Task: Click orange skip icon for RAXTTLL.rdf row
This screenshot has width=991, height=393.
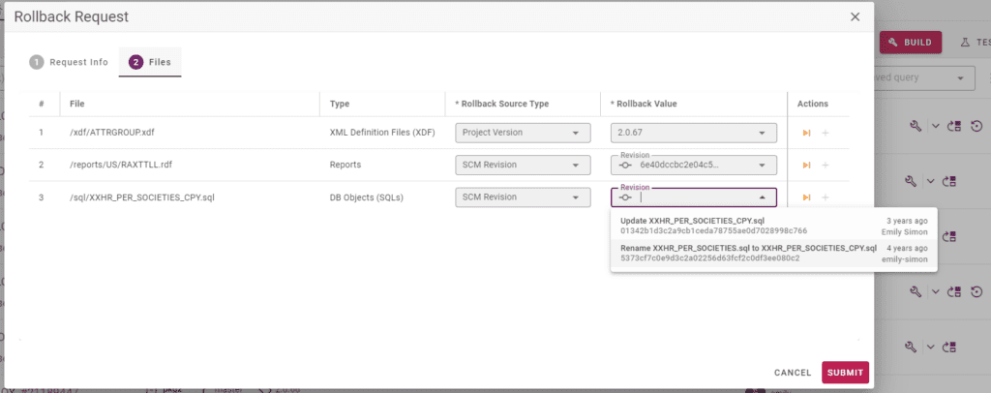Action: pyautogui.click(x=806, y=165)
